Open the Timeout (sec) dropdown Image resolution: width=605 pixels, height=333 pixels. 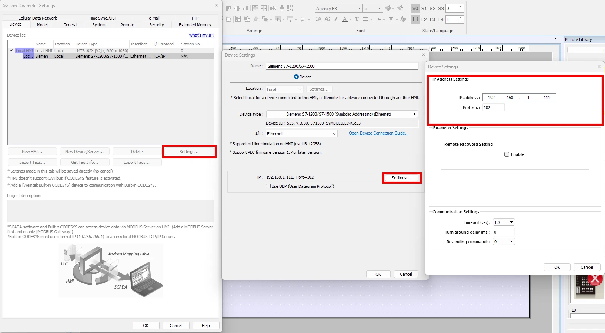pos(511,222)
